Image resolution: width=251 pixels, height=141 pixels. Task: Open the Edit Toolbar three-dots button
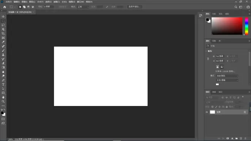click(3, 106)
